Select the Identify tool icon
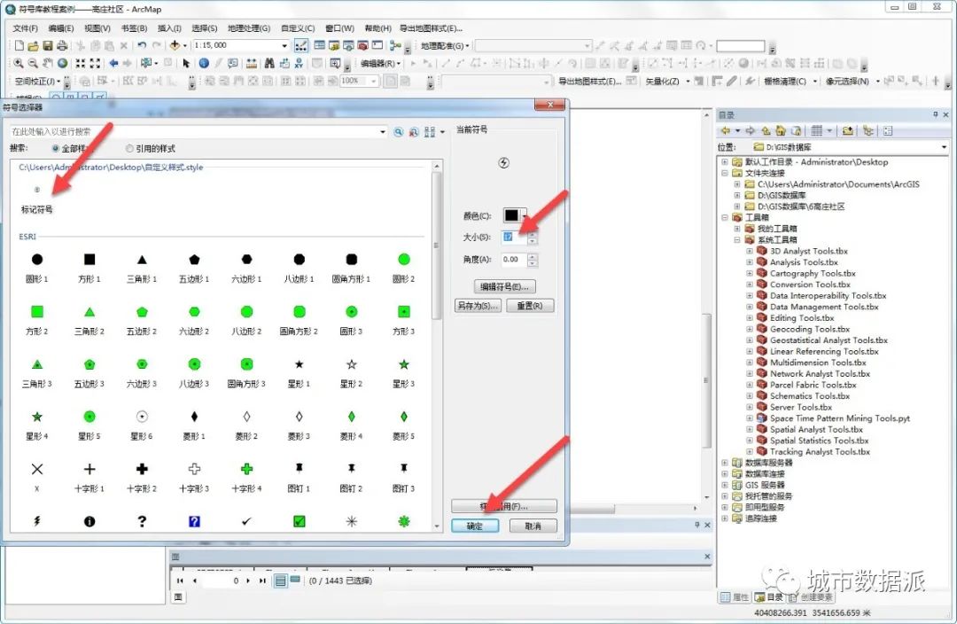Image resolution: width=957 pixels, height=624 pixels. pos(204,63)
